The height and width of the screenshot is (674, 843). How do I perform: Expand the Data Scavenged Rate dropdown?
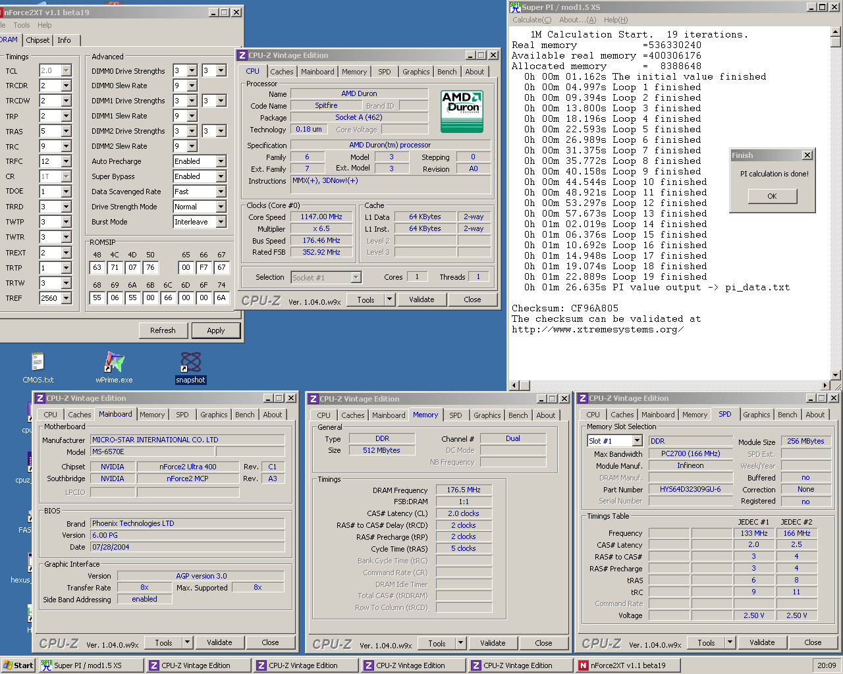pyautogui.click(x=221, y=192)
